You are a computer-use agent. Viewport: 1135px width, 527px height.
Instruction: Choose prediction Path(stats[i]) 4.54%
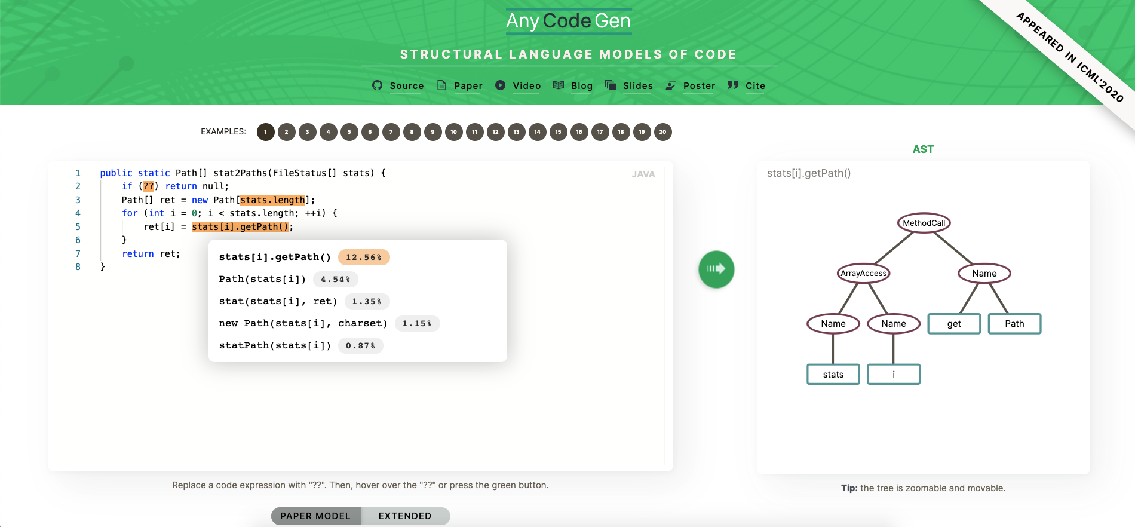pos(289,279)
